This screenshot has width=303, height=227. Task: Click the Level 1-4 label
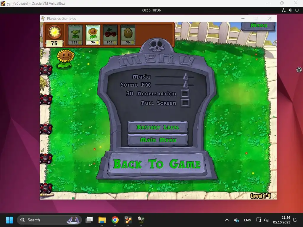tap(260, 196)
